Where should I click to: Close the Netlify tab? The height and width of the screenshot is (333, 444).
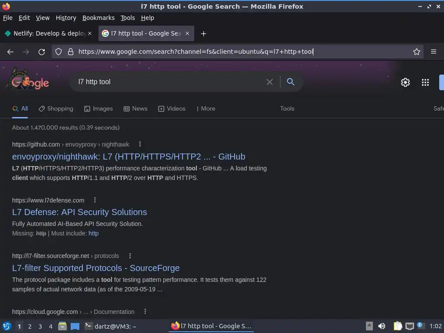[90, 33]
